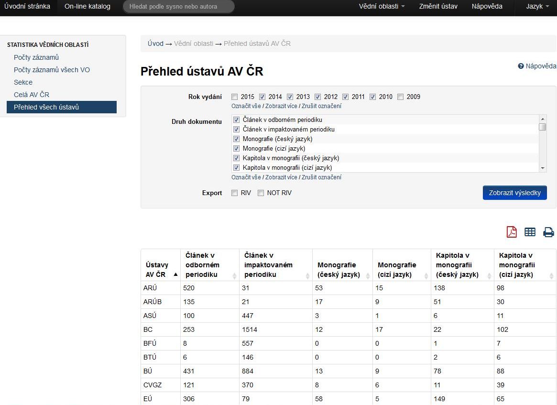This screenshot has width=557, height=405.
Task: Select Přehled všech ústavů sidebar item
Action: point(62,107)
